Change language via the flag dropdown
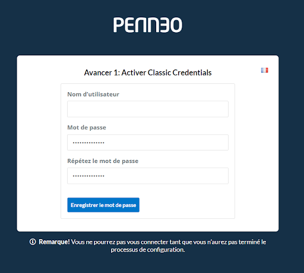This screenshot has height=273, width=304. (264, 70)
